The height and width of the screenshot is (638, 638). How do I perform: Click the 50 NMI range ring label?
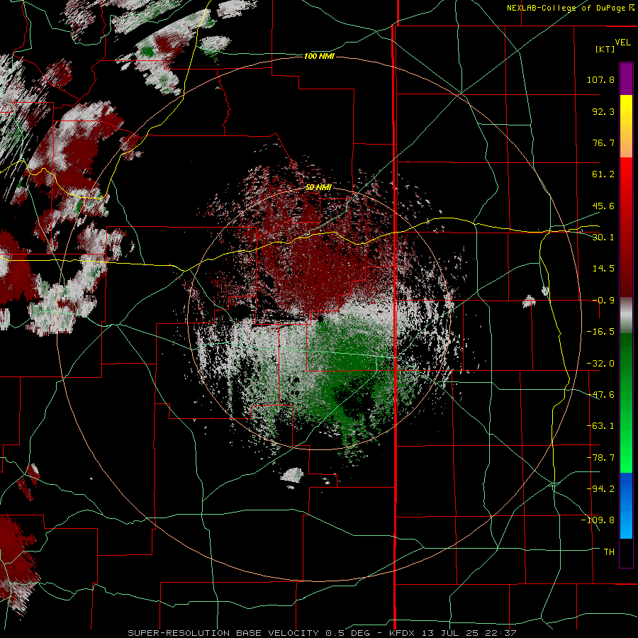coord(318,187)
